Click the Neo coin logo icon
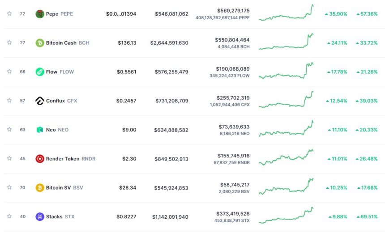The image size is (385, 233). pyautogui.click(x=40, y=130)
